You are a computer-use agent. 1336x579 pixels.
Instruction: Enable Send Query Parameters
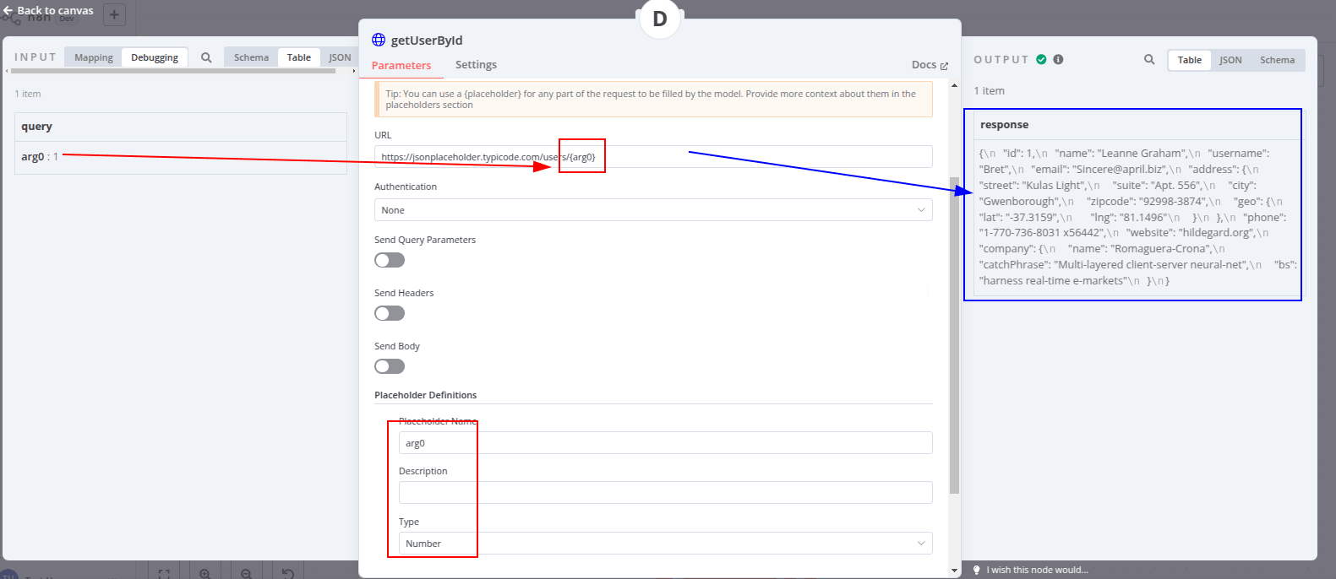coord(389,260)
